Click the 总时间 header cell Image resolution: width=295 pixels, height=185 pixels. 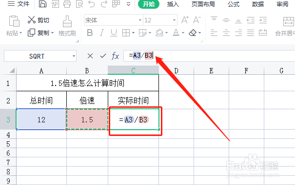[x=41, y=101]
